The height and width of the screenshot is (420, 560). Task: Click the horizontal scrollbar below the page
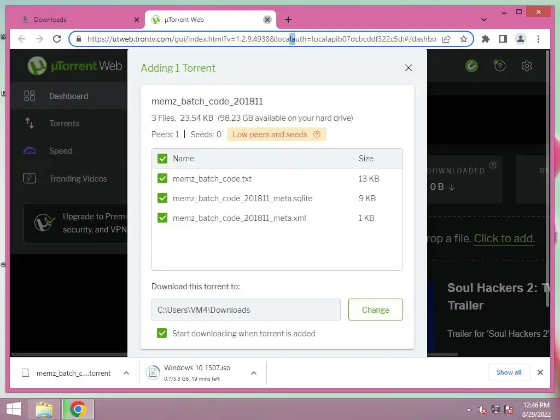tap(235, 354)
